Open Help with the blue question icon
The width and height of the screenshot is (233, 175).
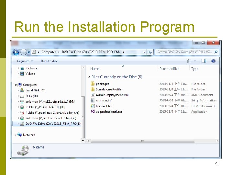click(x=213, y=61)
